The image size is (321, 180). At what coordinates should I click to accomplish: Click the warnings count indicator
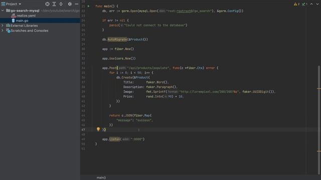pos(296,4)
